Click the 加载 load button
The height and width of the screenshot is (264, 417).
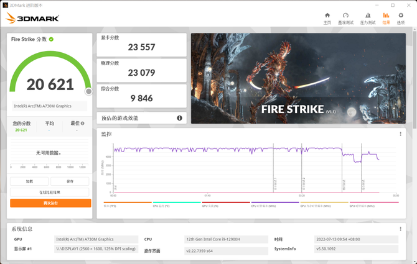point(29,181)
